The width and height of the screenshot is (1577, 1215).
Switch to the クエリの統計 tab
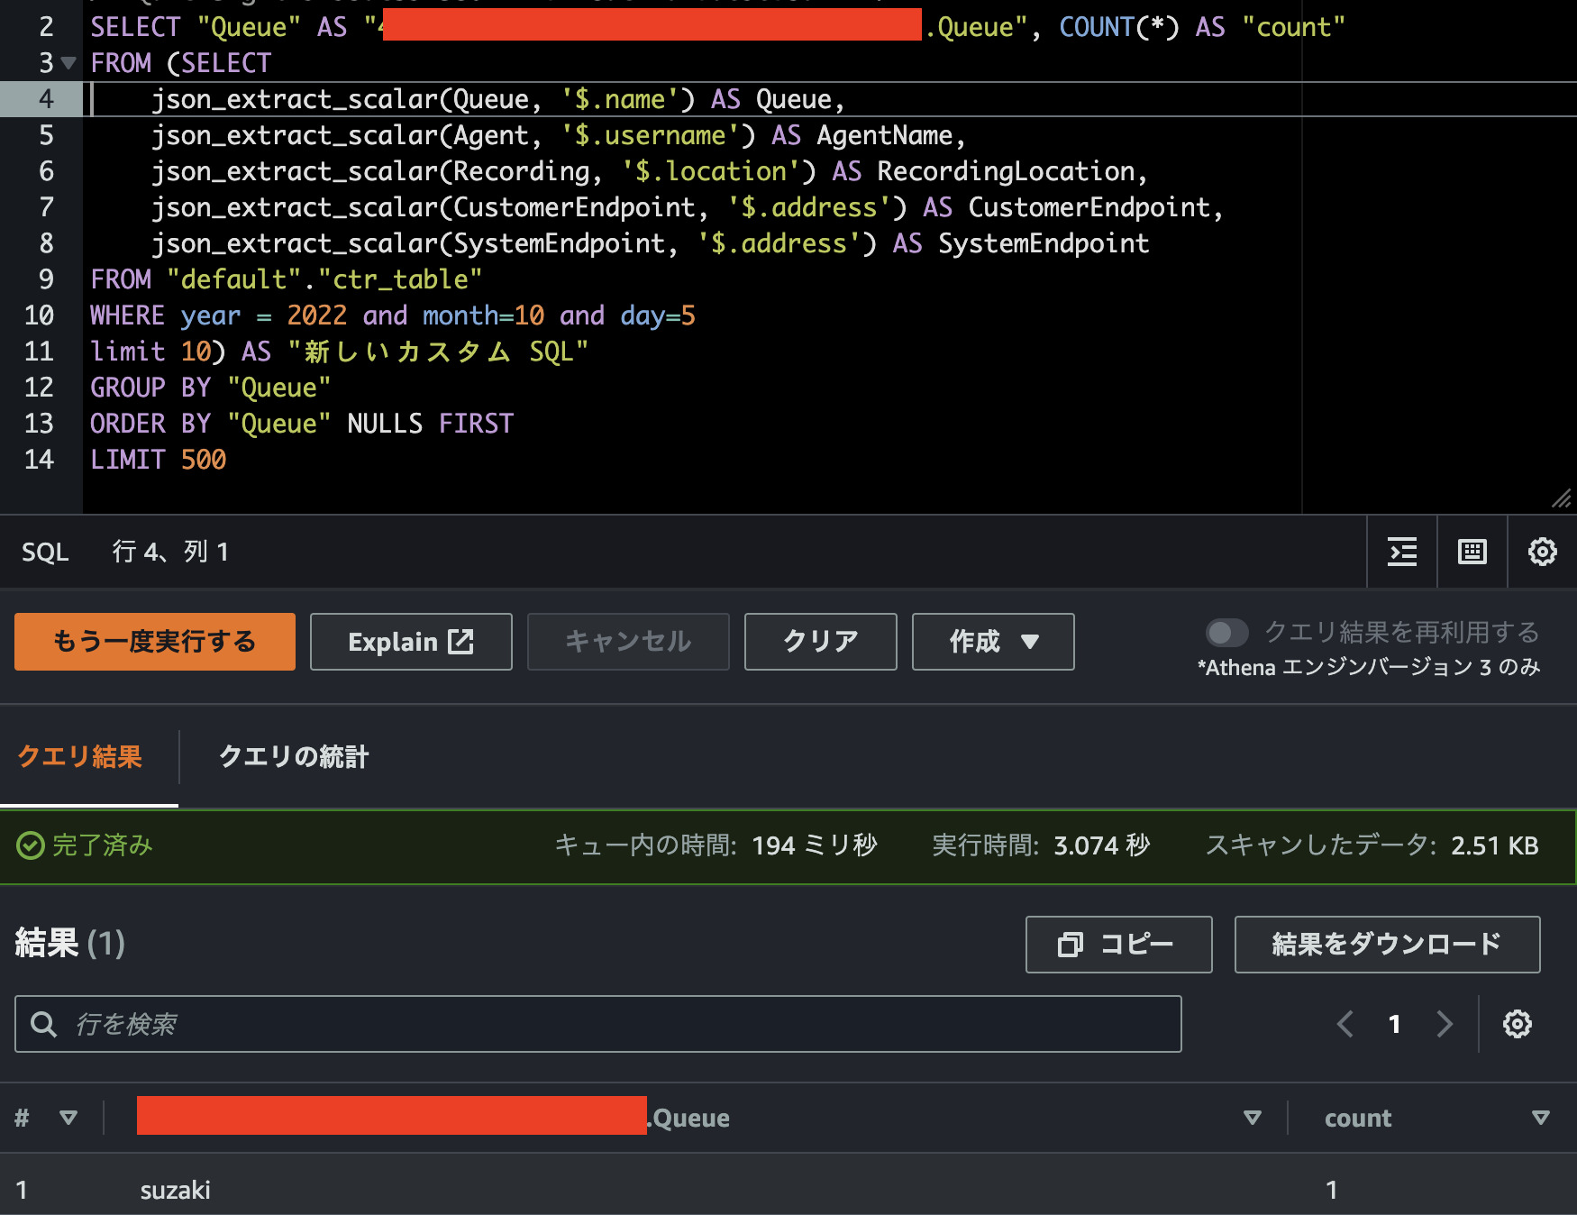tap(293, 757)
